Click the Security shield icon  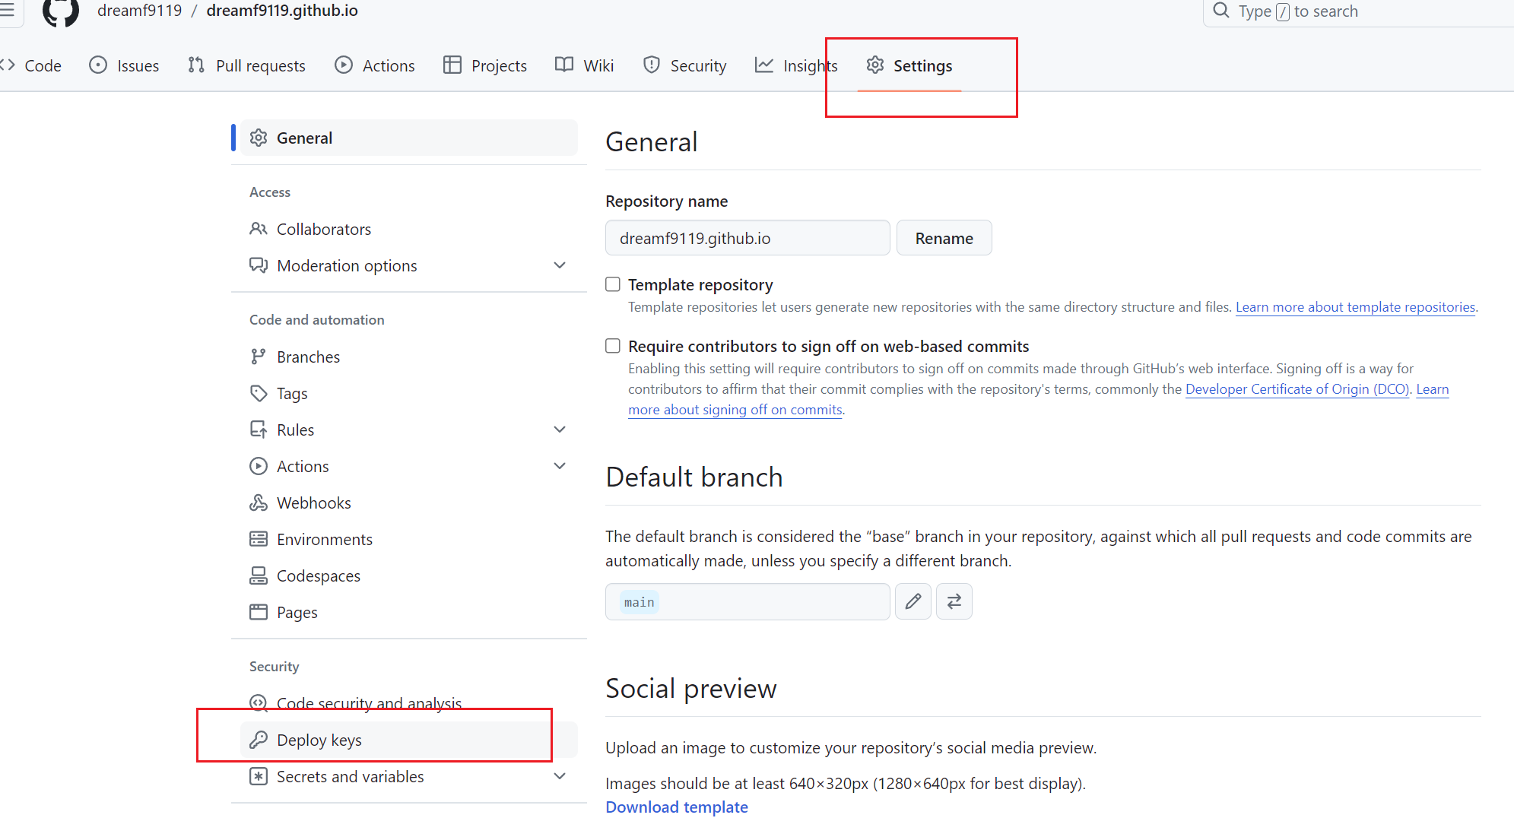click(652, 65)
